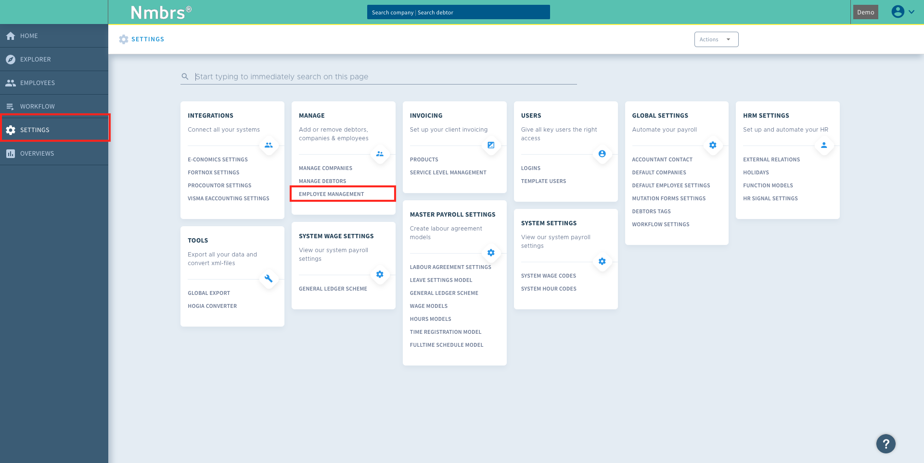The height and width of the screenshot is (463, 924).
Task: Open Leave Settings Model link
Action: [x=441, y=280]
